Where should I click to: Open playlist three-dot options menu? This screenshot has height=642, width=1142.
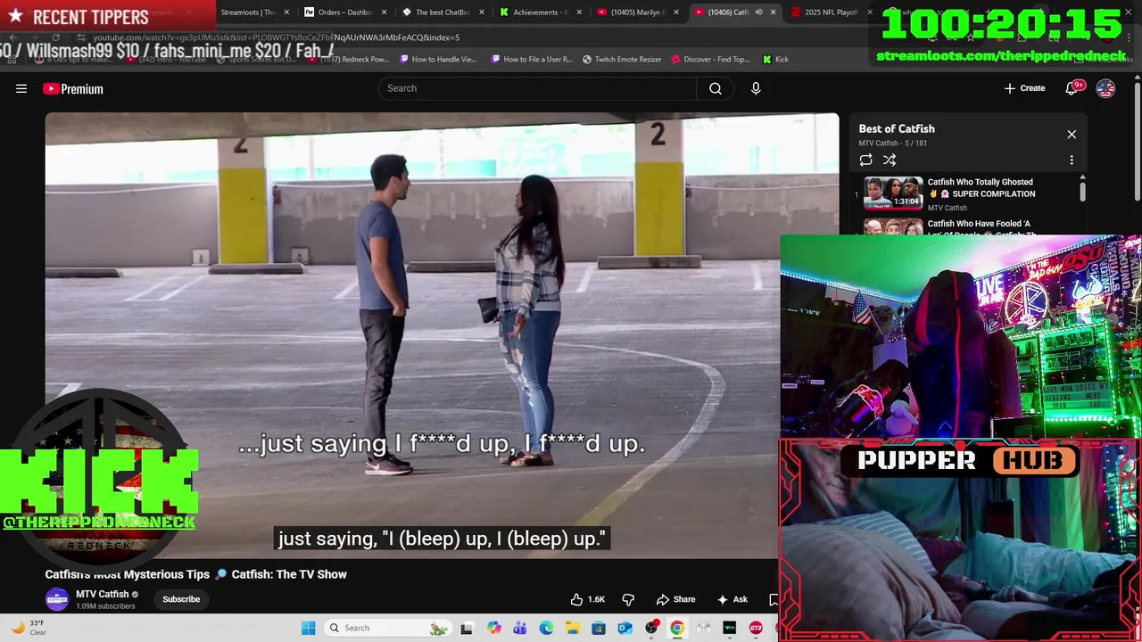pos(1072,160)
